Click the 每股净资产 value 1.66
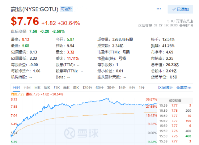This screenshot has width=199, height=145. point(37,71)
